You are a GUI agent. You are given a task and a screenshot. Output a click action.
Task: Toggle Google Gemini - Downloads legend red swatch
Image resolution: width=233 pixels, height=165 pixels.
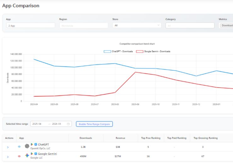[x=140, y=51]
